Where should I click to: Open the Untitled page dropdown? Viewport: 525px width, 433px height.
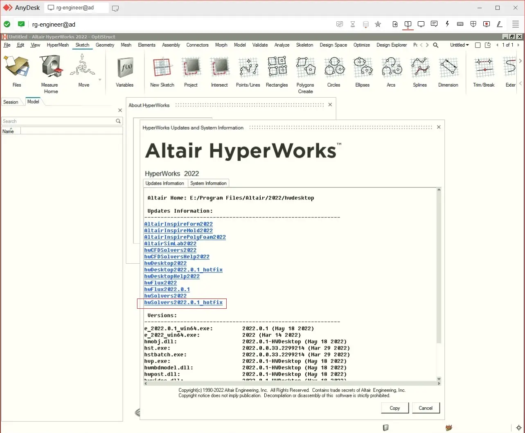[460, 45]
